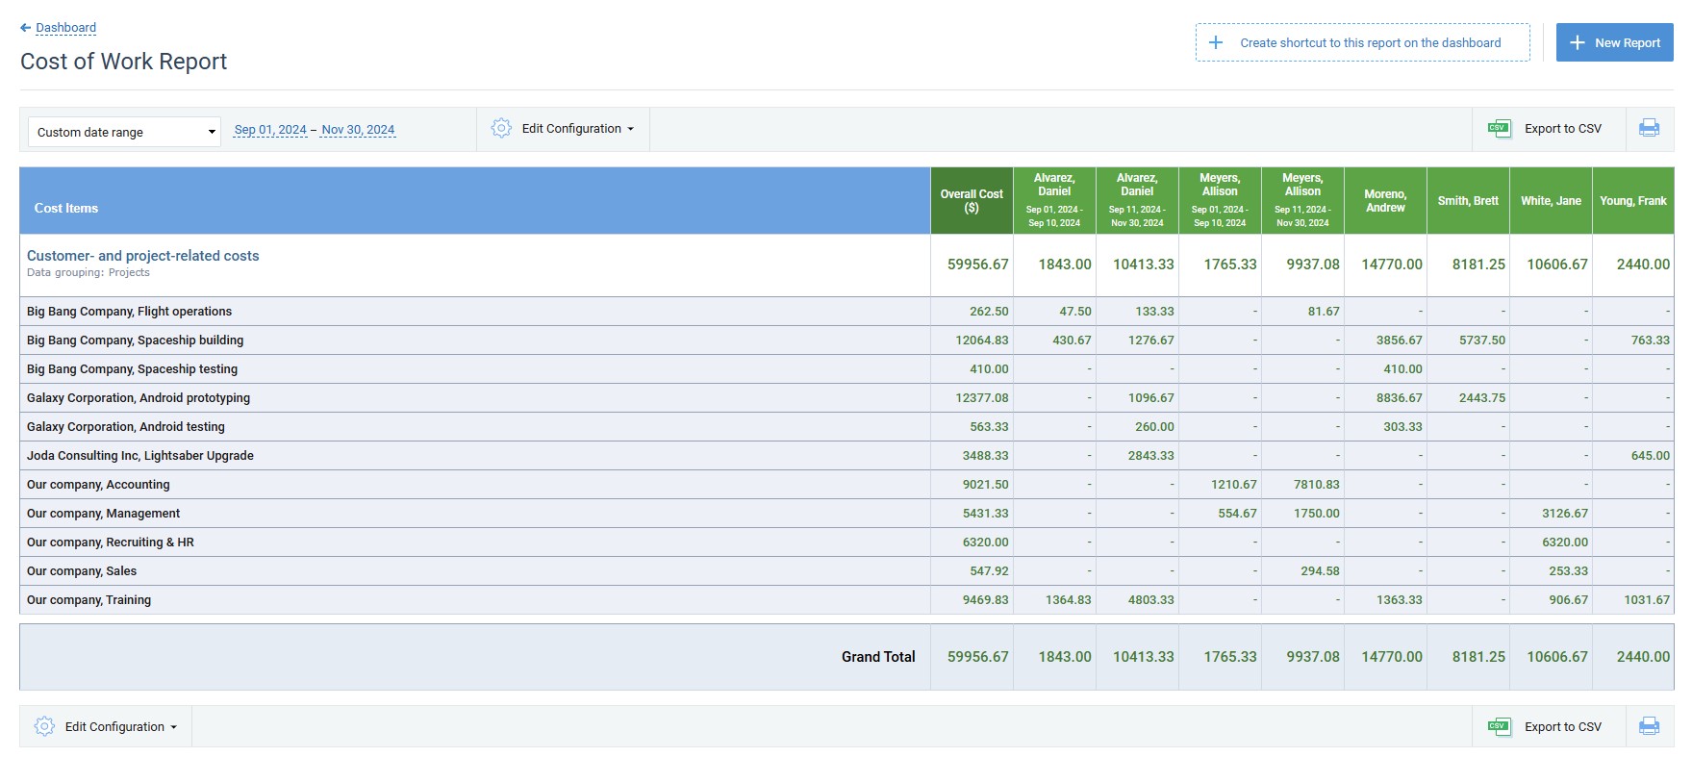Click the back arrow icon beside Dashboard
This screenshot has height=757, width=1692.
(x=26, y=28)
